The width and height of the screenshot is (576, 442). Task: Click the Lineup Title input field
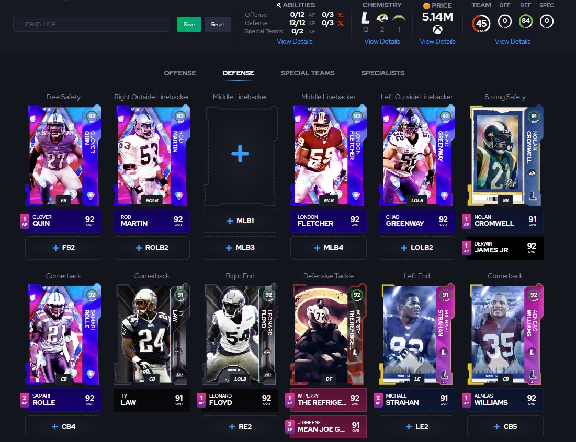click(x=92, y=24)
